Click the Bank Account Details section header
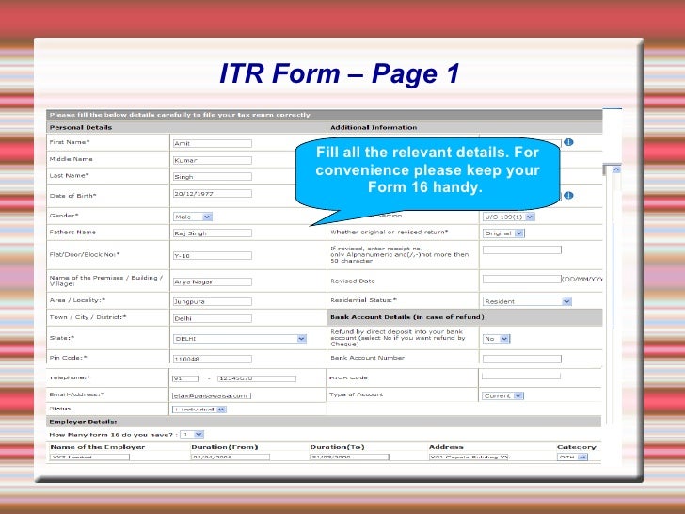 [407, 317]
